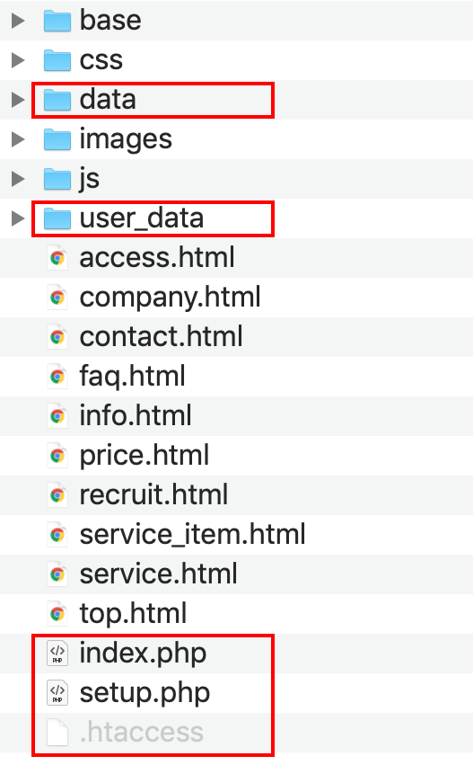Expand the user_data folder arrow

(x=18, y=218)
